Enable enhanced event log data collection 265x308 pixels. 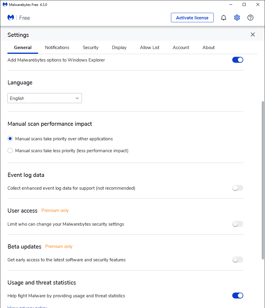238,188
